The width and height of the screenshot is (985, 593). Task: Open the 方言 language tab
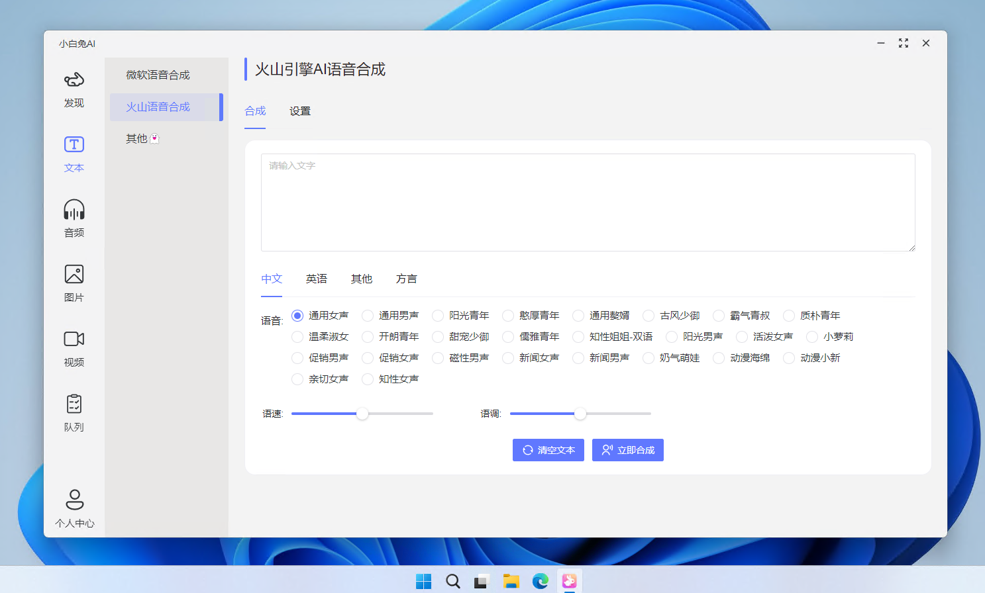click(x=407, y=279)
